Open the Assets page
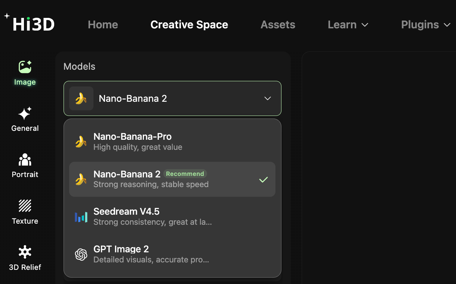The image size is (456, 284). (278, 25)
